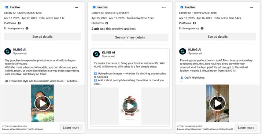This screenshot has width=262, height=134.
Task: Click See ad details on ad 1329904528274290
Action: pos(43,37)
